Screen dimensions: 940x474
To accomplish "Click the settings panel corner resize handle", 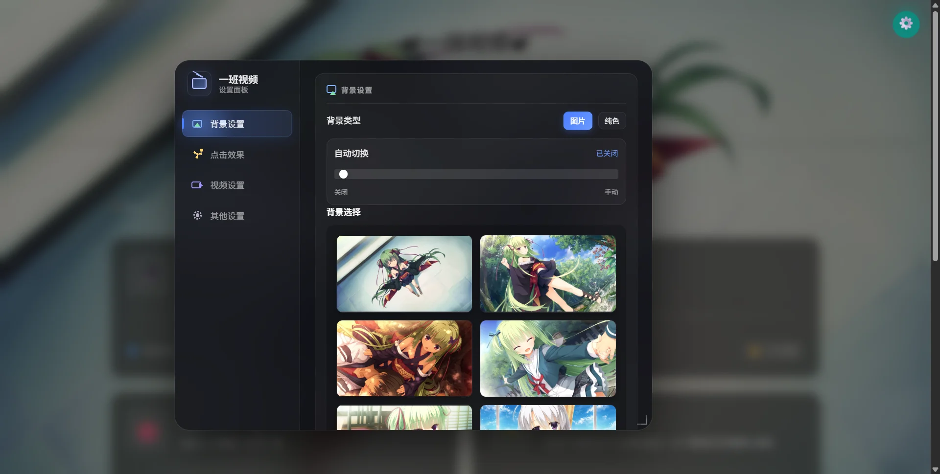I will (642, 420).
